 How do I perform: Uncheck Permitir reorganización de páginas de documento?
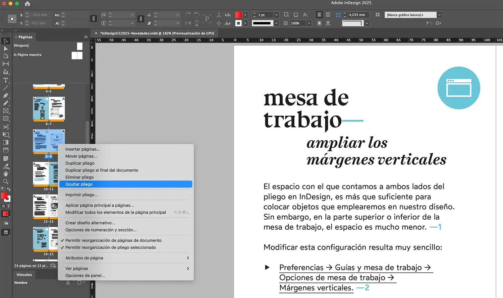tap(113, 240)
